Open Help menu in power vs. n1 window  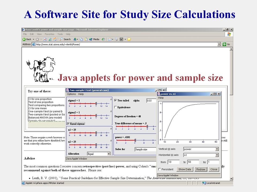pyautogui.click(x=161, y=98)
